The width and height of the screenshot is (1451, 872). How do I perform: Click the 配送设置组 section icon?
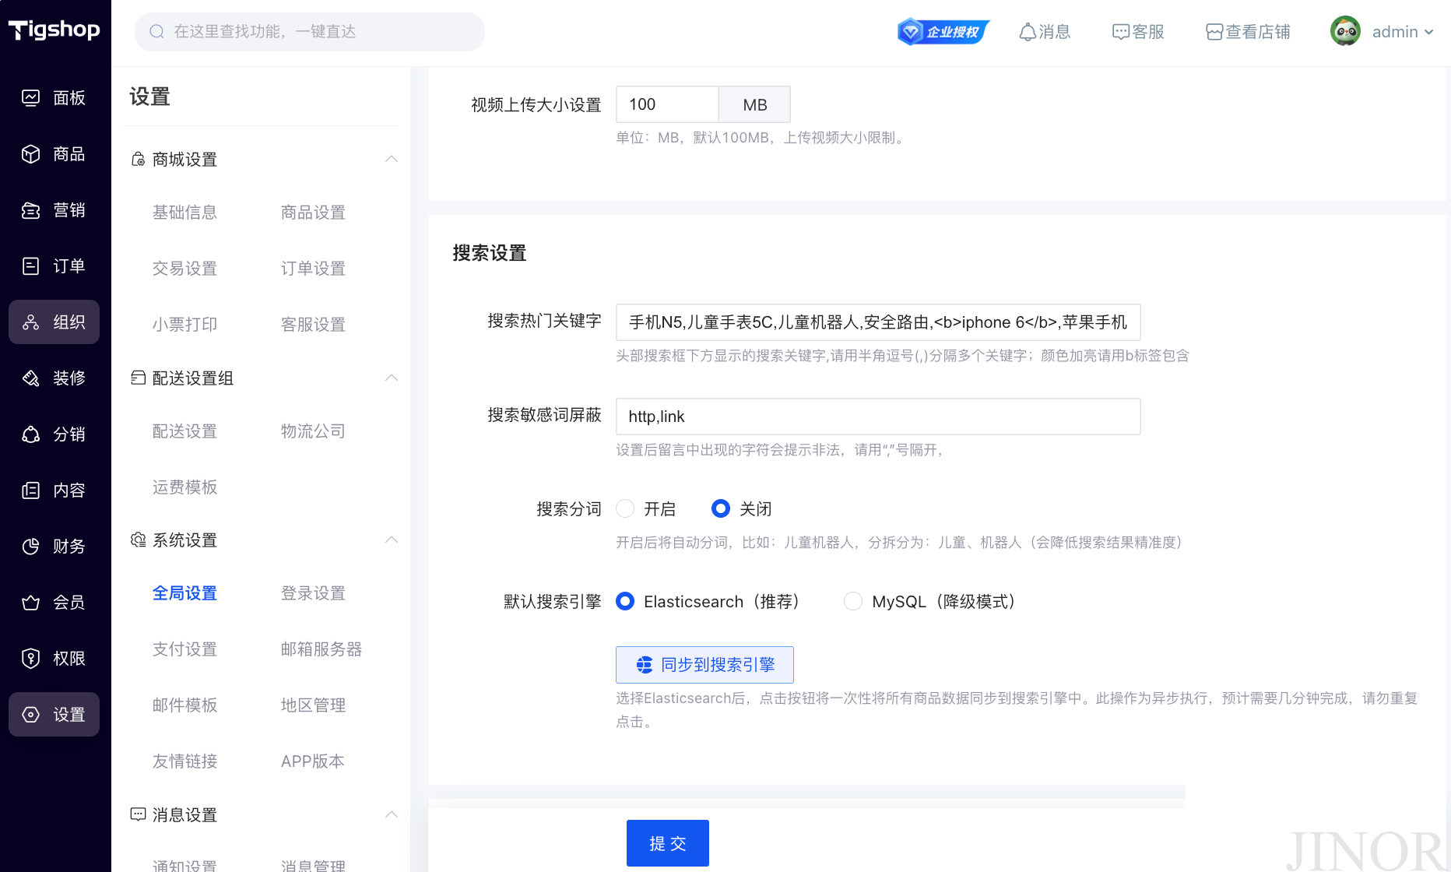138,378
